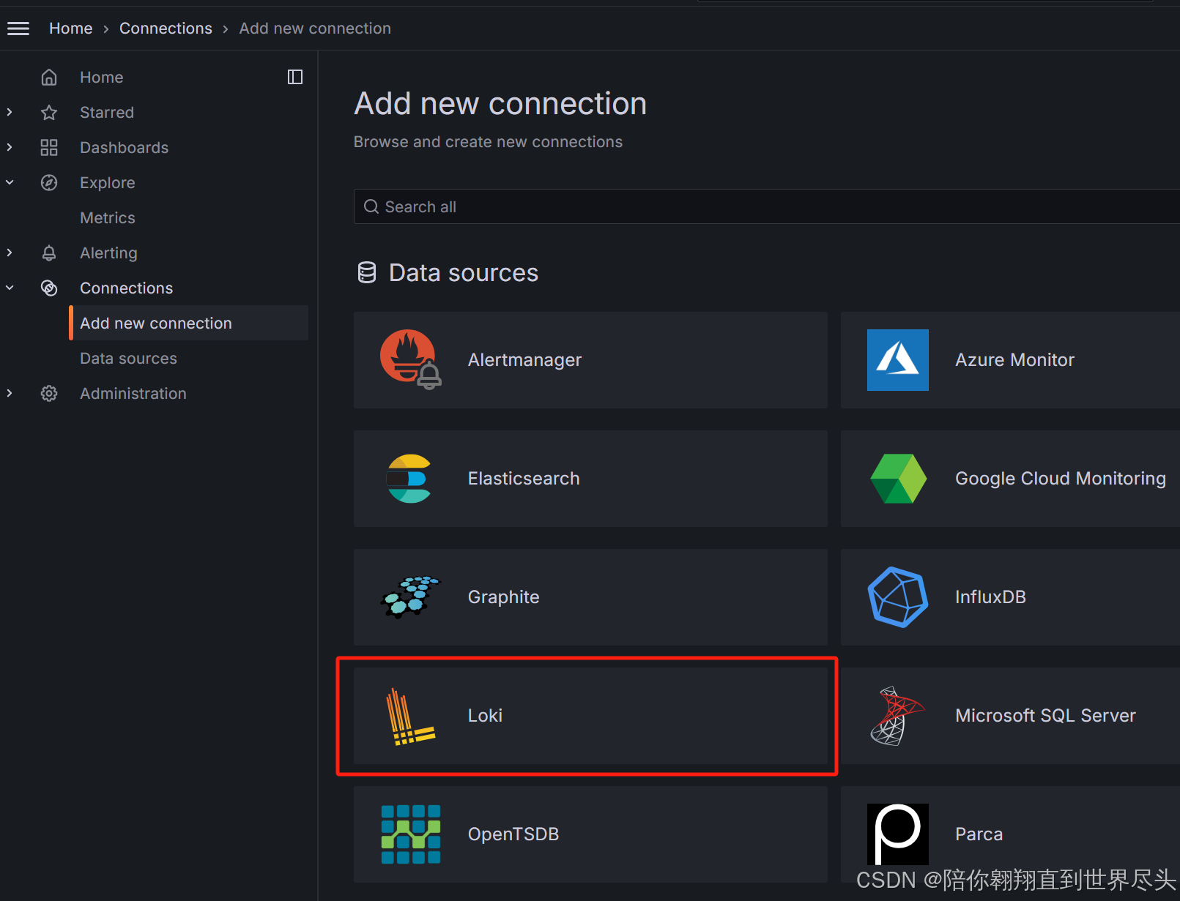Click Add new connection breadcrumb
The width and height of the screenshot is (1180, 901).
click(x=315, y=29)
